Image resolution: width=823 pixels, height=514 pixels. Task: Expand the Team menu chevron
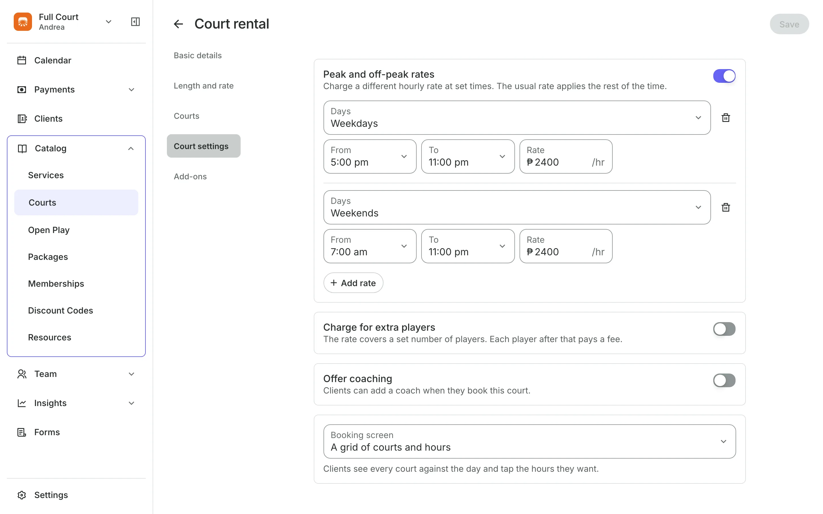(131, 374)
